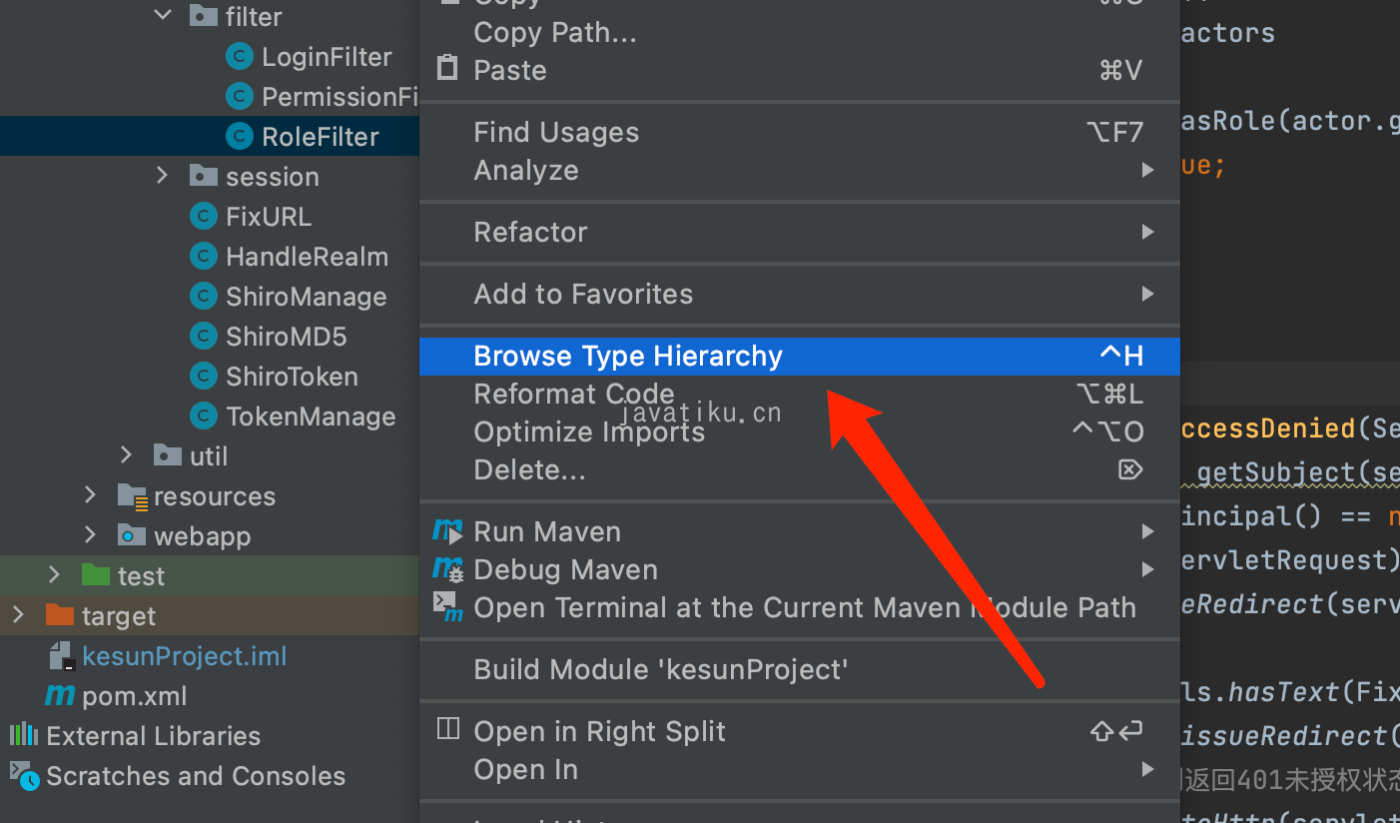Image resolution: width=1400 pixels, height=823 pixels.
Task: Open the Refactor submenu
Action: (531, 233)
